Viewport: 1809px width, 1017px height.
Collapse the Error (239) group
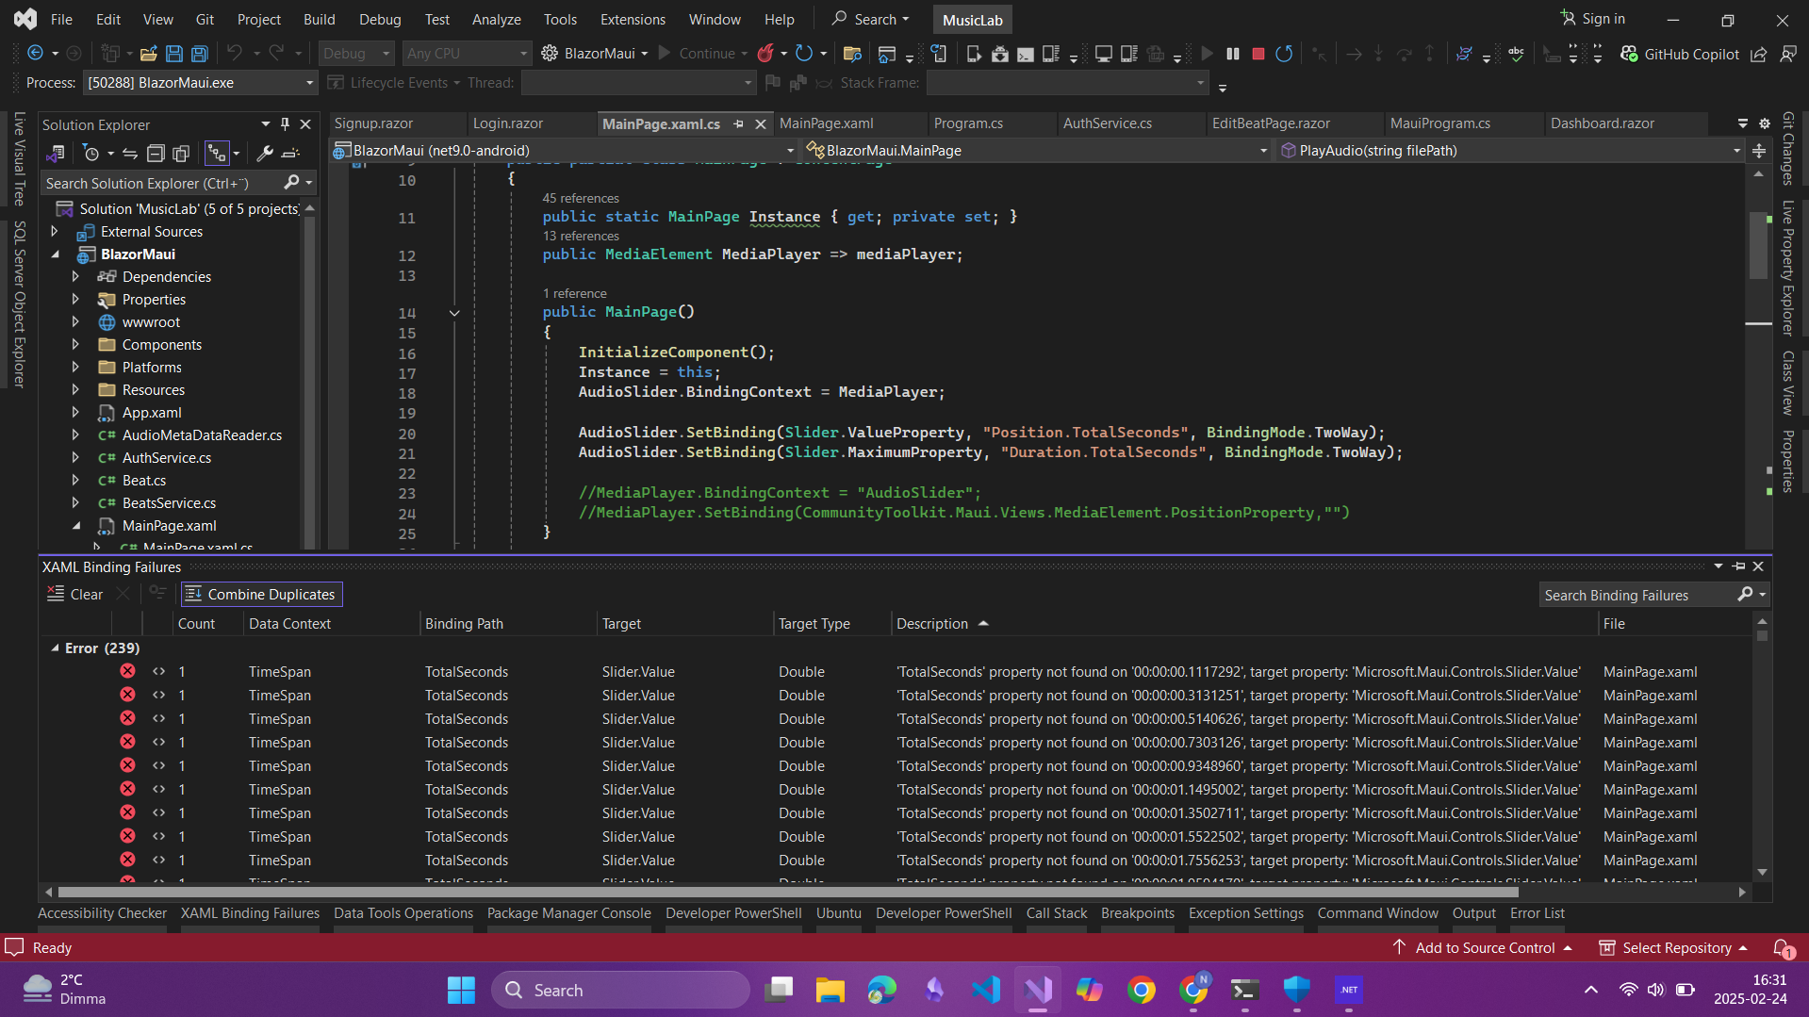(x=55, y=648)
